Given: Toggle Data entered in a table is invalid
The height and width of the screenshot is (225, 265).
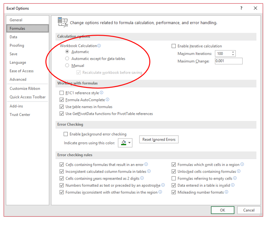Looking at the screenshot, I should pos(174,185).
